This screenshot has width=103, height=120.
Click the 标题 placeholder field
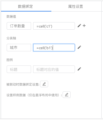pyautogui.click(x=19, y=69)
